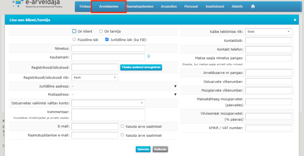
Task: Click the home icon in navigation bar
Action: pyautogui.click(x=253, y=6)
